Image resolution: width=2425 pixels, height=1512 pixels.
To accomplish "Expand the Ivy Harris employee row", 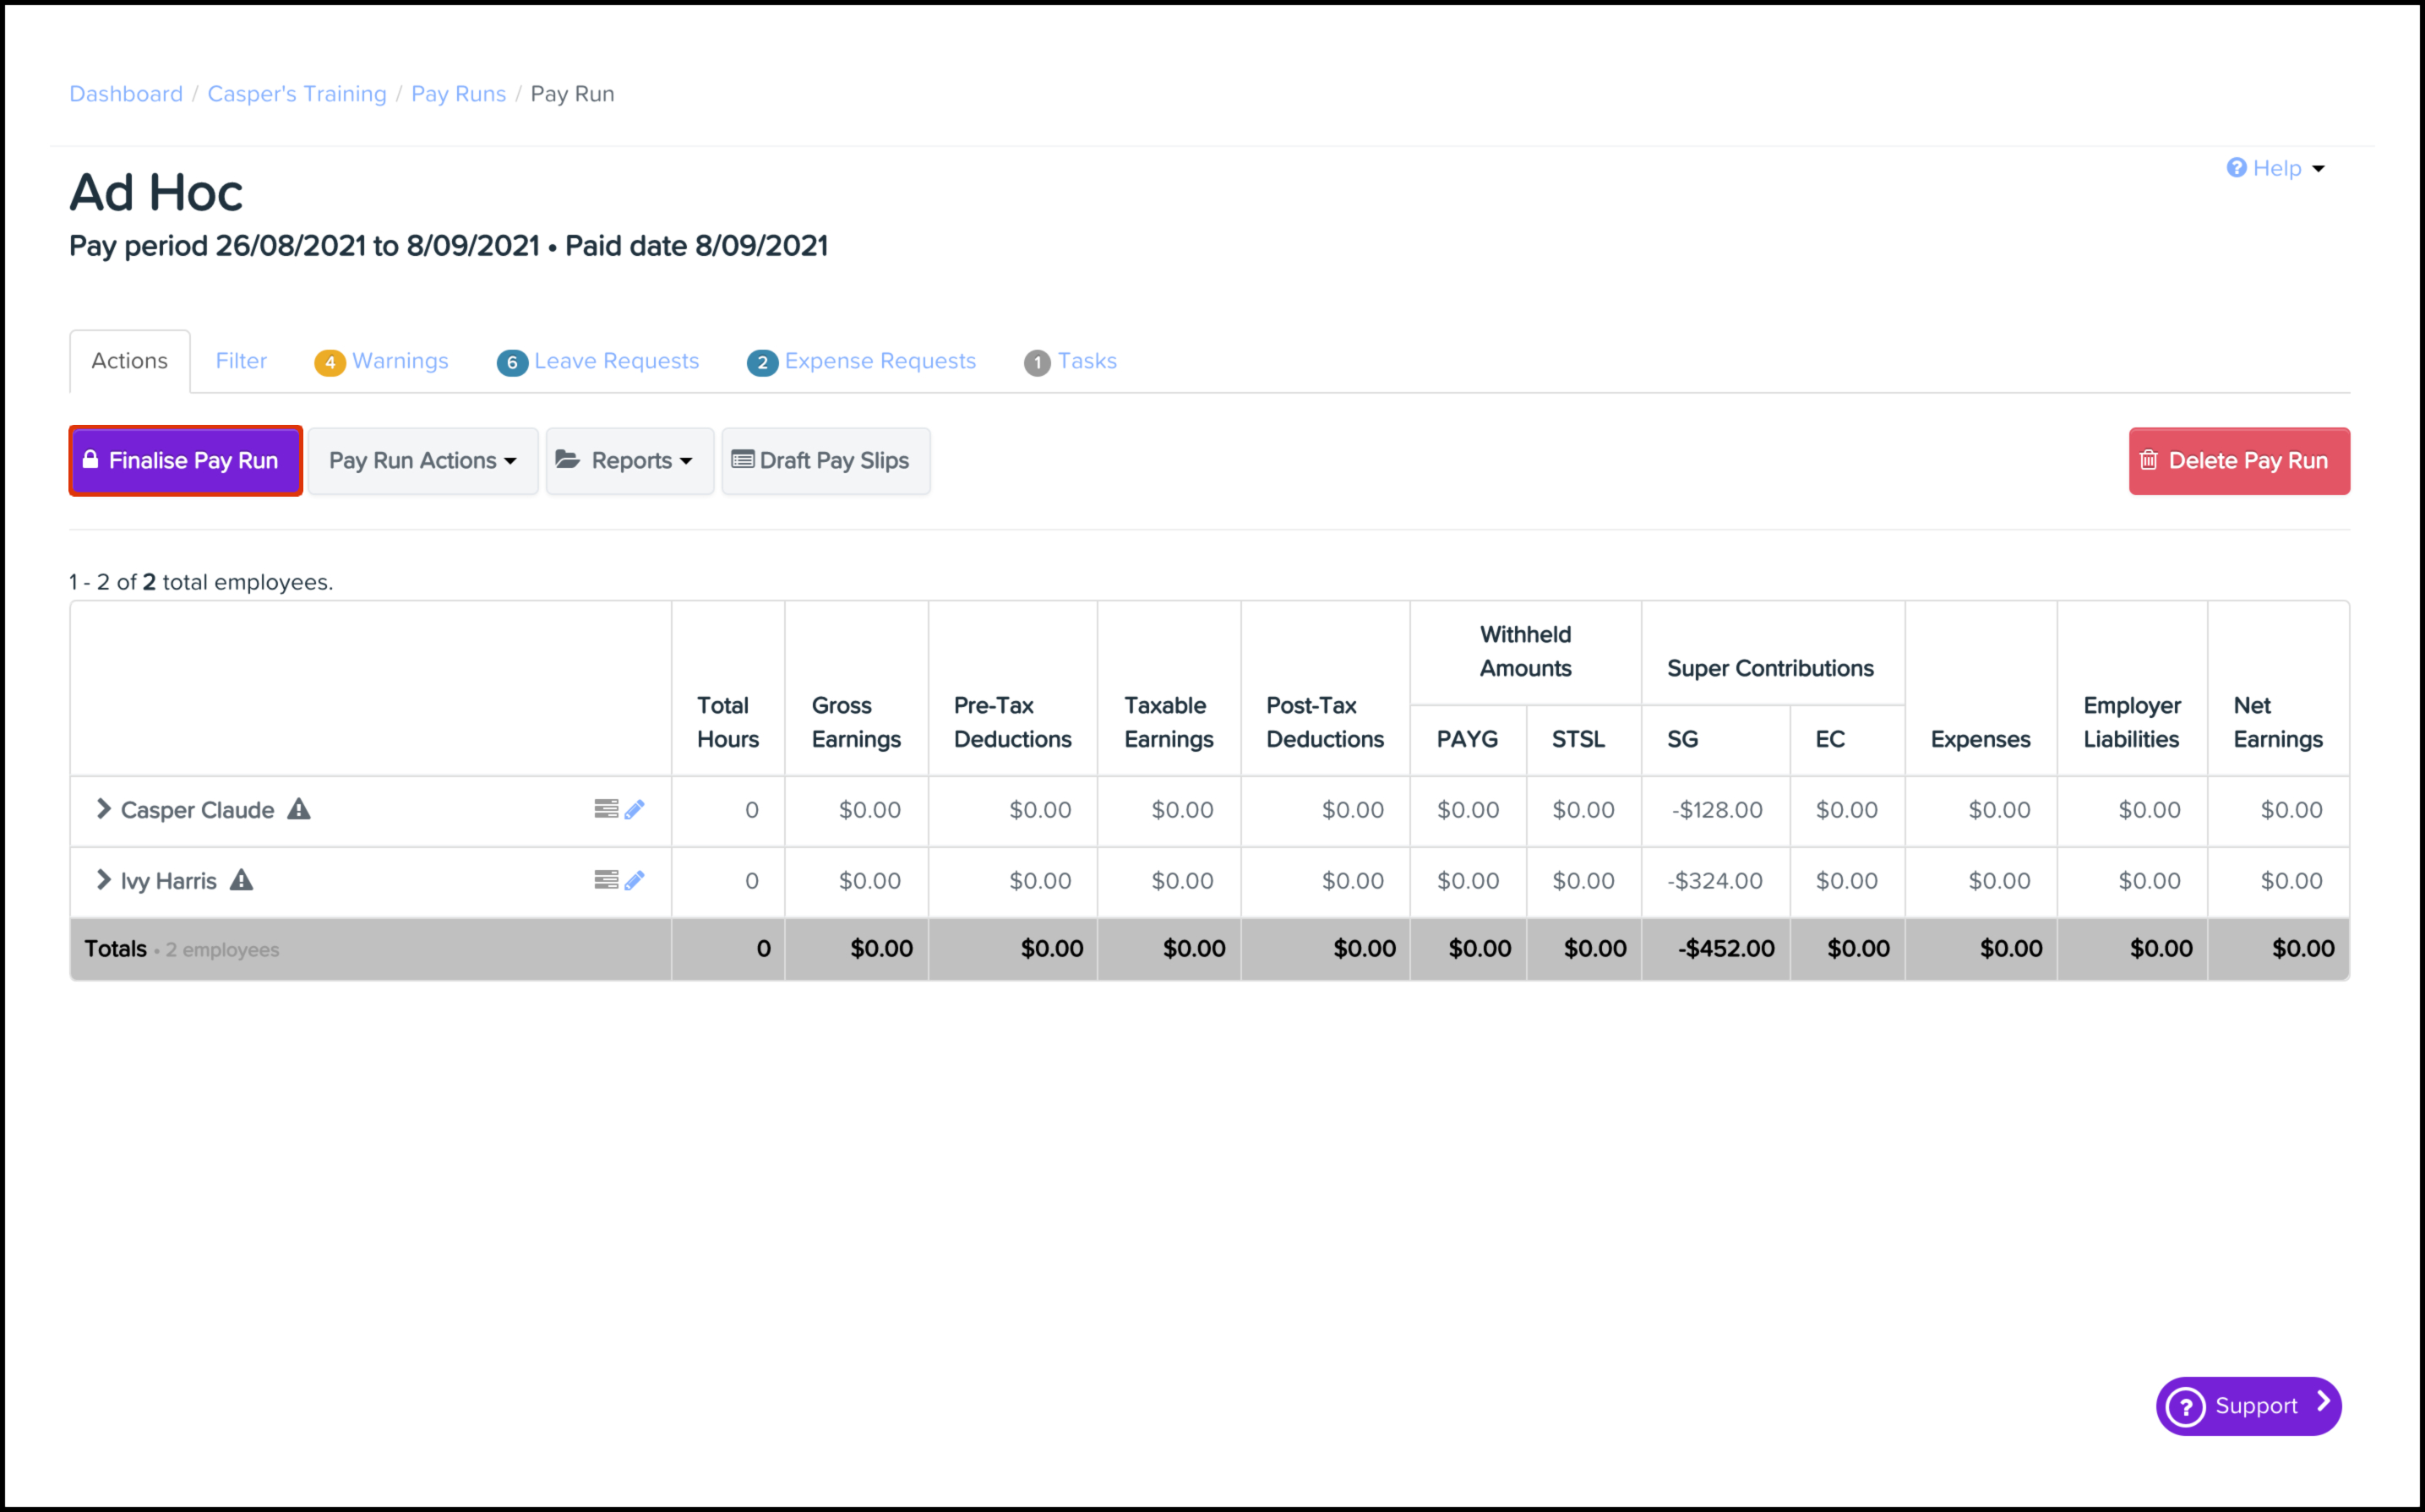I will pos(103,880).
